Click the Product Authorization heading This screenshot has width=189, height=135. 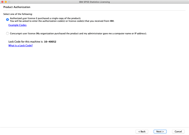tap(17, 7)
